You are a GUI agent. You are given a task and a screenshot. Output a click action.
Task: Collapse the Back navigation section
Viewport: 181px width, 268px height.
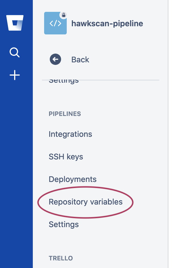pyautogui.click(x=55, y=59)
